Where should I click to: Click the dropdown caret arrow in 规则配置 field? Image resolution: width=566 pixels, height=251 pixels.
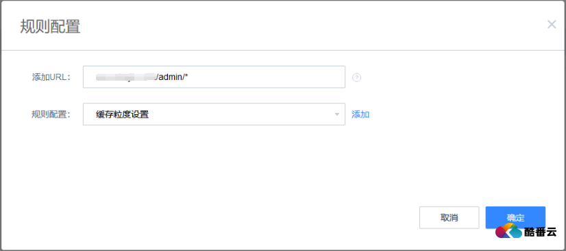tap(336, 114)
